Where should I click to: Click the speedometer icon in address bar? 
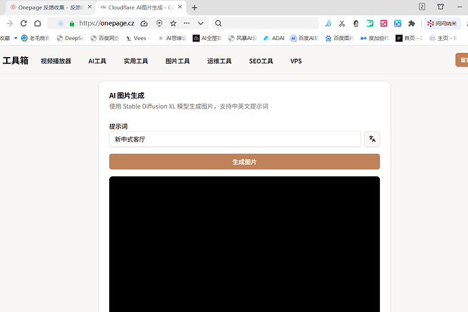(x=144, y=23)
